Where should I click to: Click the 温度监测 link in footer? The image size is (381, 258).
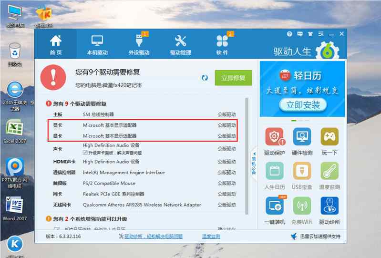pyautogui.click(x=211, y=236)
